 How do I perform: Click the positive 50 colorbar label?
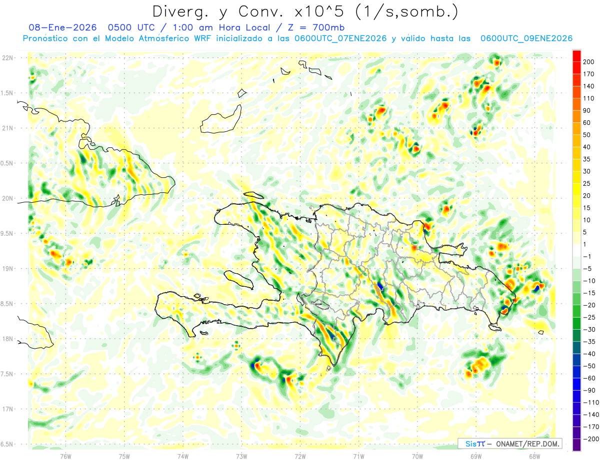[x=587, y=135]
